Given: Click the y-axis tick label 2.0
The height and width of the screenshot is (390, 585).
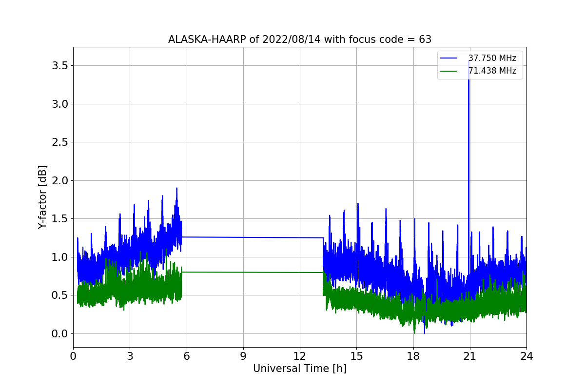Looking at the screenshot, I should [60, 180].
